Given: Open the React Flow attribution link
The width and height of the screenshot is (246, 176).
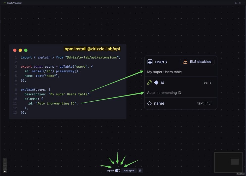Looking at the screenshot, I should [x=240, y=174].
